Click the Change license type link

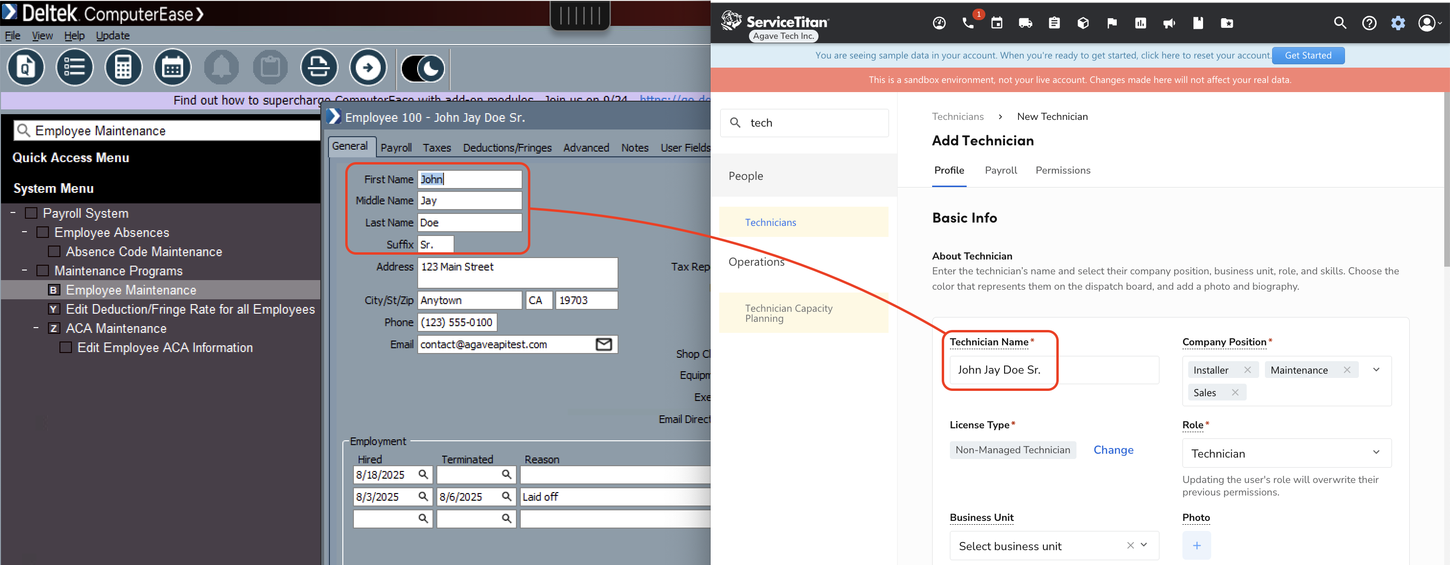click(1113, 449)
